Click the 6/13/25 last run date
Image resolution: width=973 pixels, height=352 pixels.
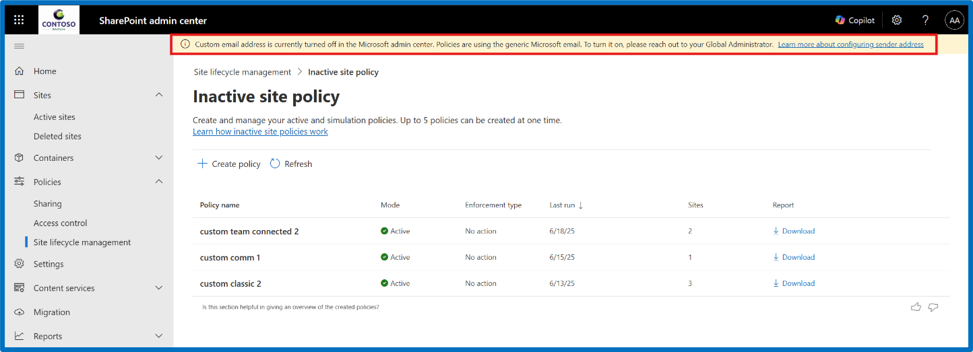coord(562,283)
